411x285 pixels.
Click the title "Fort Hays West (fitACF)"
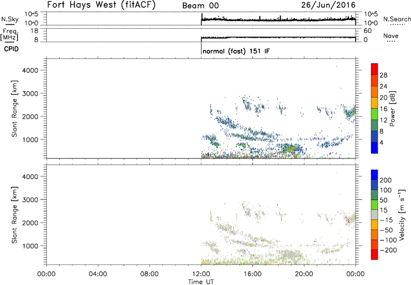coord(101,5)
